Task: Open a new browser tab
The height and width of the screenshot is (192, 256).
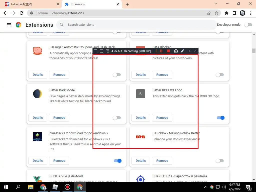Action: (x=127, y=4)
